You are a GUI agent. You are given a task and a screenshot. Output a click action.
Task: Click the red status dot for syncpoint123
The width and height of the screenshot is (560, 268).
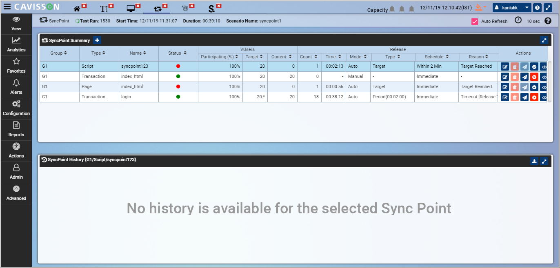(x=178, y=66)
